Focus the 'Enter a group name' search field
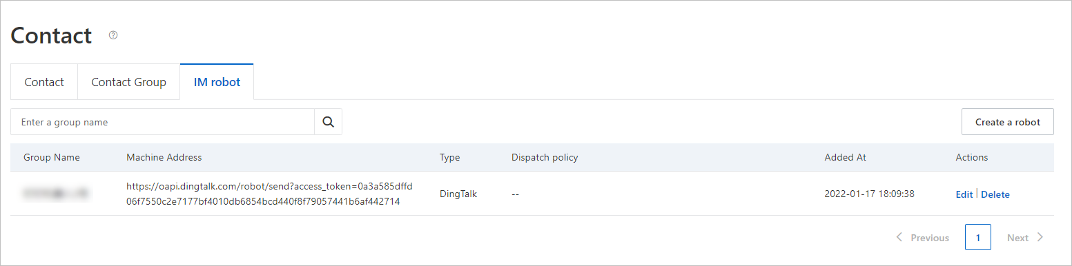This screenshot has width=1072, height=266. [163, 122]
